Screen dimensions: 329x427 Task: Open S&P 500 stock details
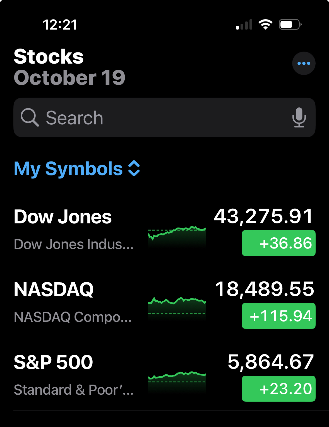click(165, 374)
